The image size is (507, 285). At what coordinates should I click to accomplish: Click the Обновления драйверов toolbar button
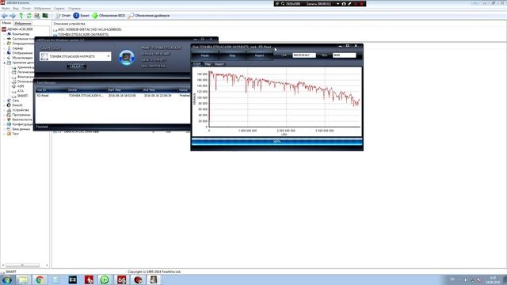[x=149, y=16]
